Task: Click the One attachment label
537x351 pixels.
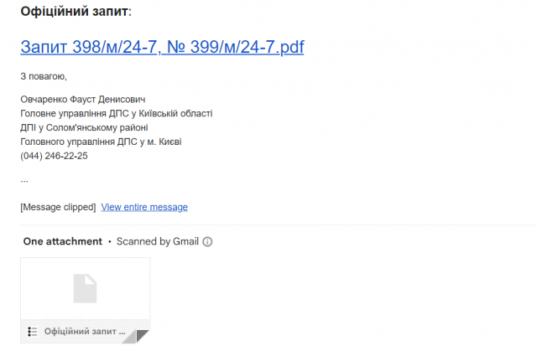Action: point(63,241)
